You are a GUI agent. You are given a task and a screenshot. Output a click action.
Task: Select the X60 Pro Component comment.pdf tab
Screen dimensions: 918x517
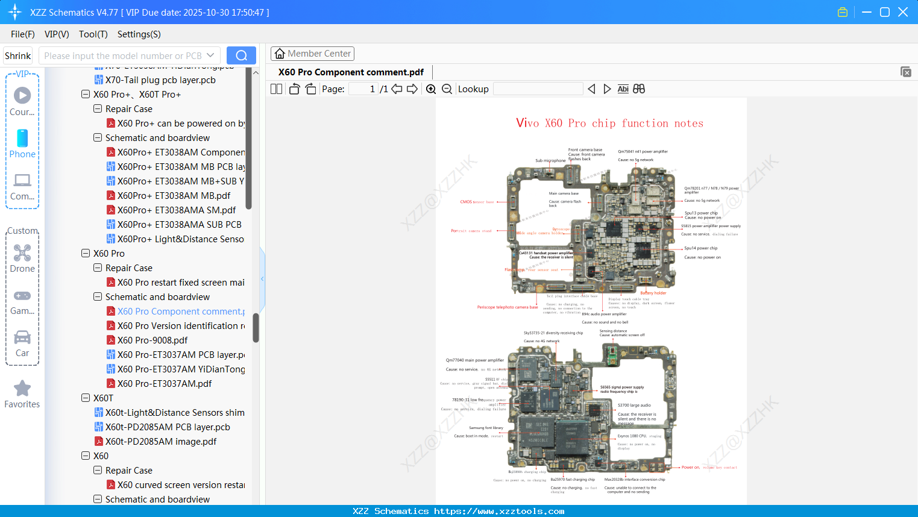(x=351, y=72)
